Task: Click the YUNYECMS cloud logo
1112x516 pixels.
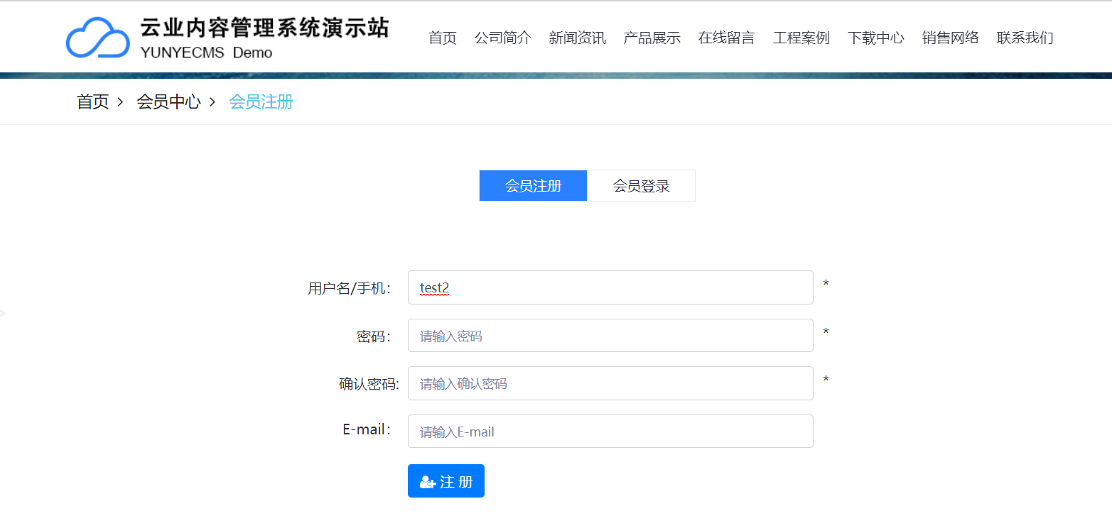Action: point(99,35)
